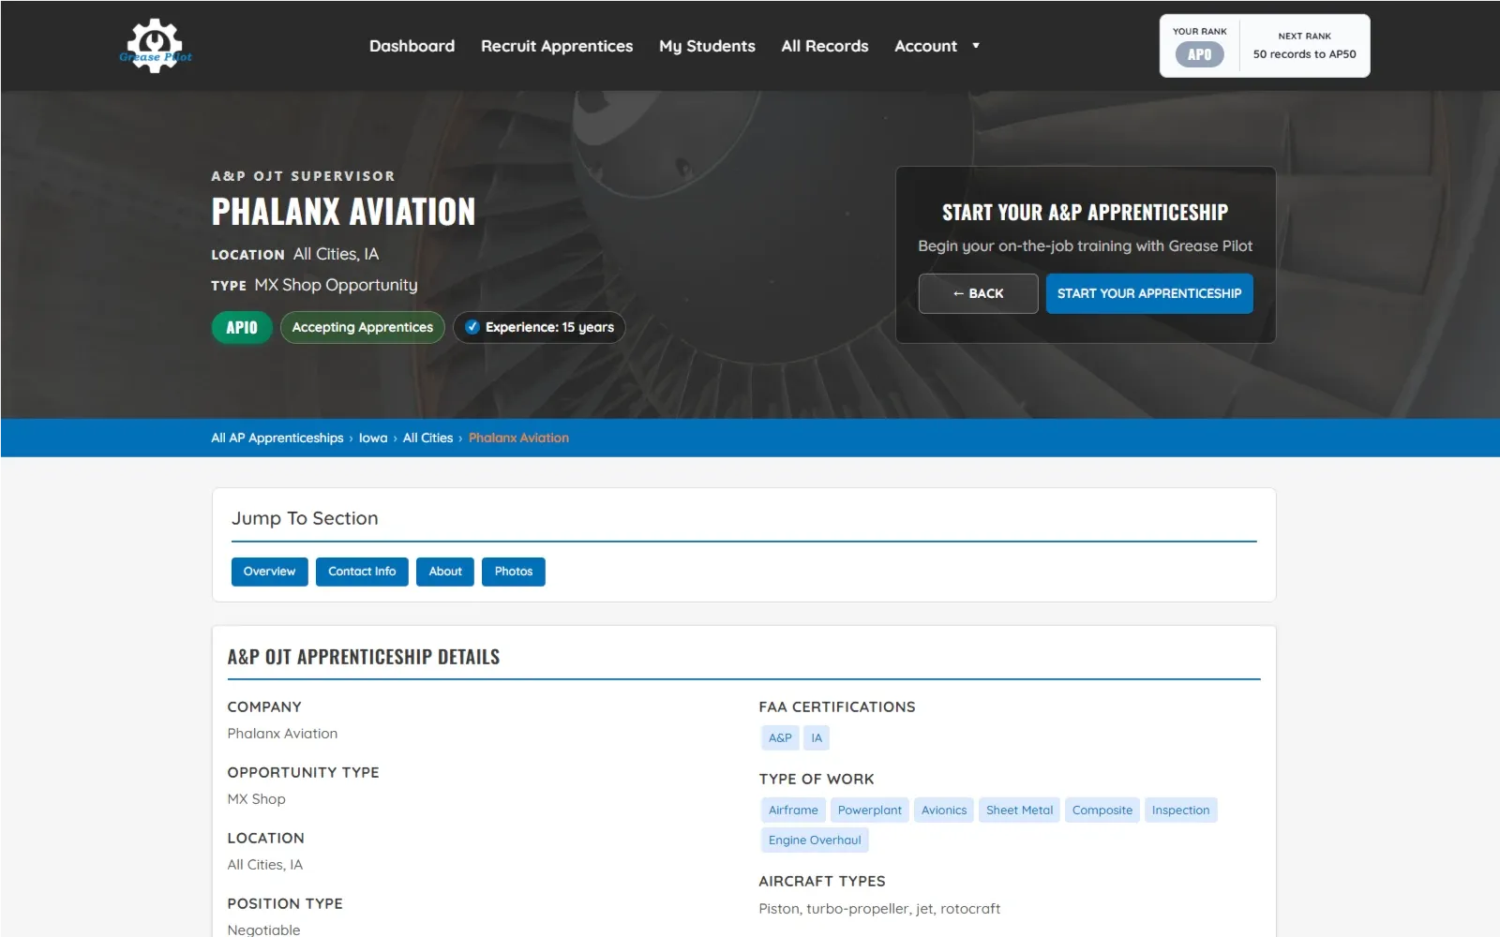
Task: Click 'MX Shop Opportunity' type in hero
Action: [336, 285]
